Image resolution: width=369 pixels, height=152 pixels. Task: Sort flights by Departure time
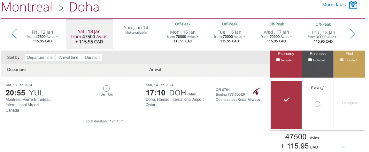click(40, 58)
